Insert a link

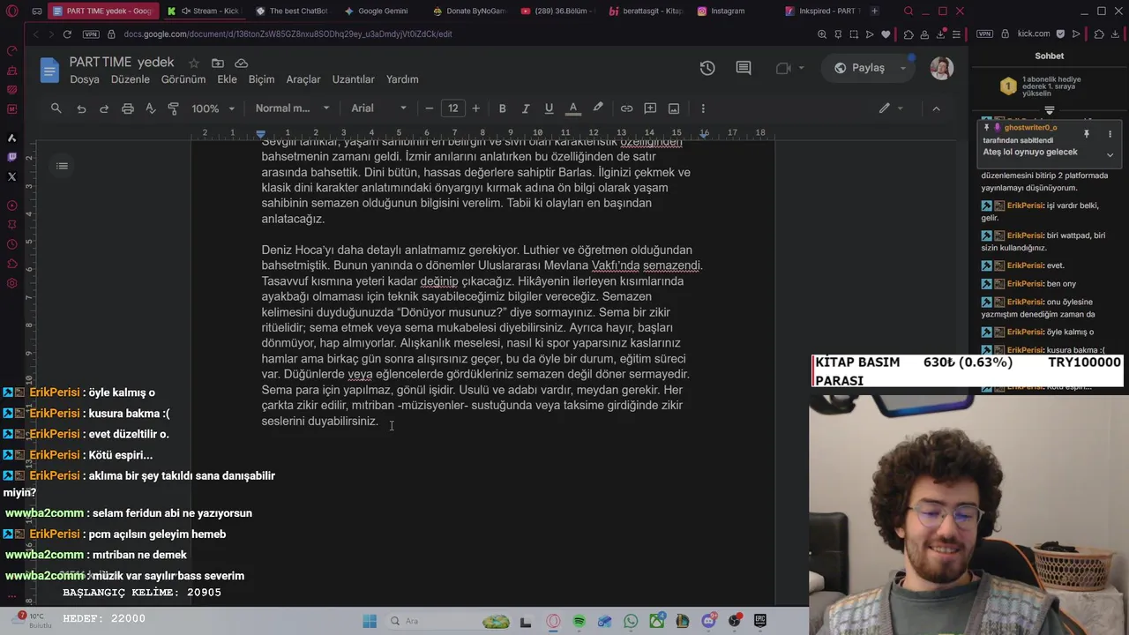(626, 108)
